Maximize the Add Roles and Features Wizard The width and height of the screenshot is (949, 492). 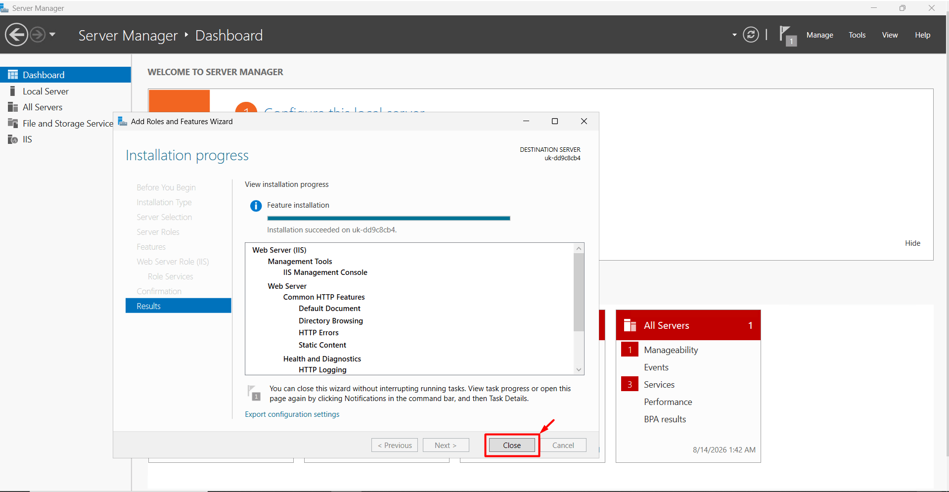pyautogui.click(x=555, y=121)
